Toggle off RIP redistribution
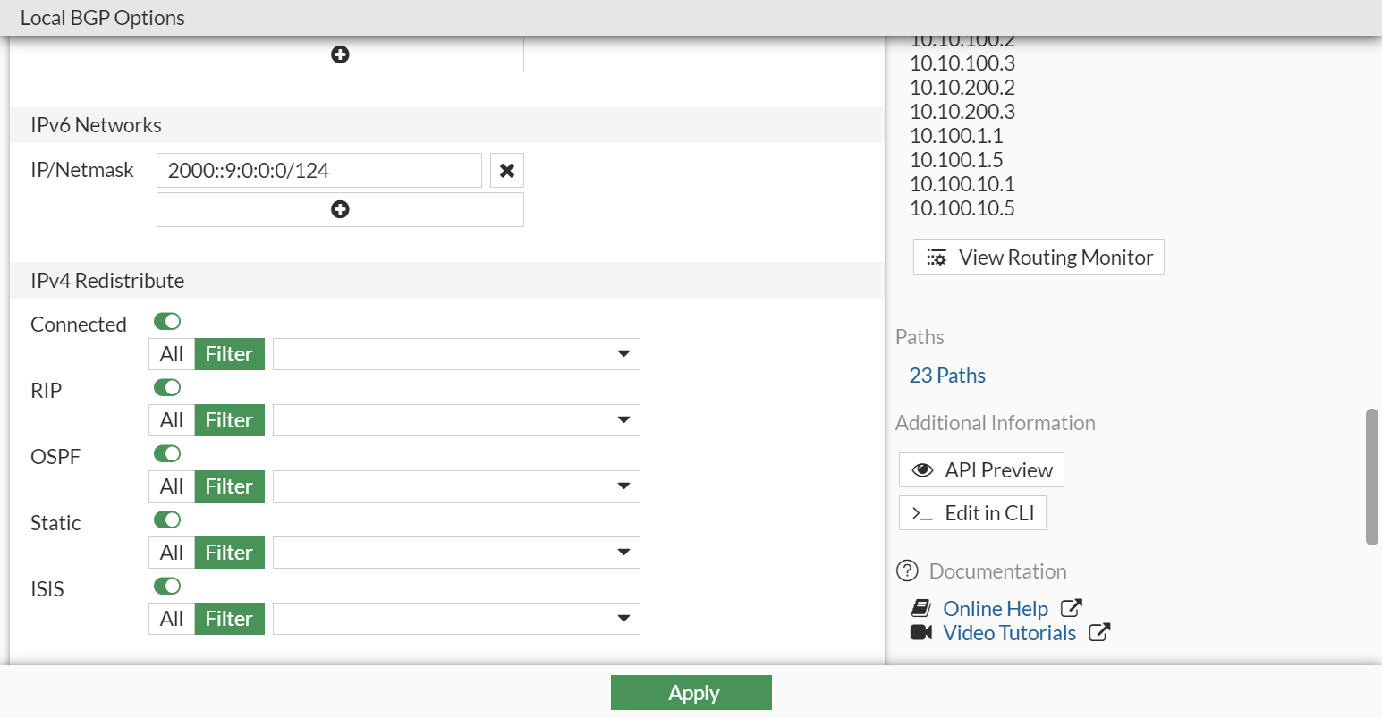 pos(167,387)
